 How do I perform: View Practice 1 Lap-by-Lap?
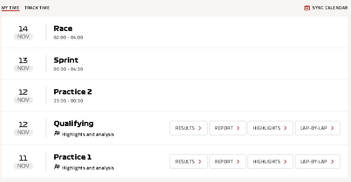tap(317, 162)
